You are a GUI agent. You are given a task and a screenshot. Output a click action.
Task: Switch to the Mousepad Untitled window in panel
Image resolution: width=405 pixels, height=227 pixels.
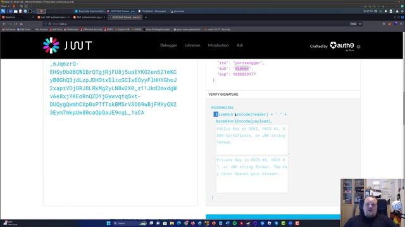(152, 11)
